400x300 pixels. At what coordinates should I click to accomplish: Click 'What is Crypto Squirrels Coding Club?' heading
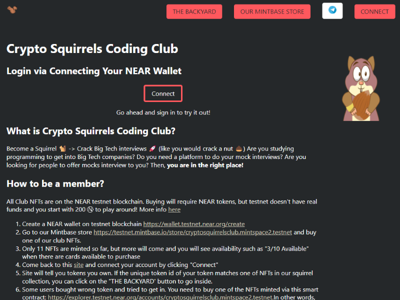[x=91, y=131]
